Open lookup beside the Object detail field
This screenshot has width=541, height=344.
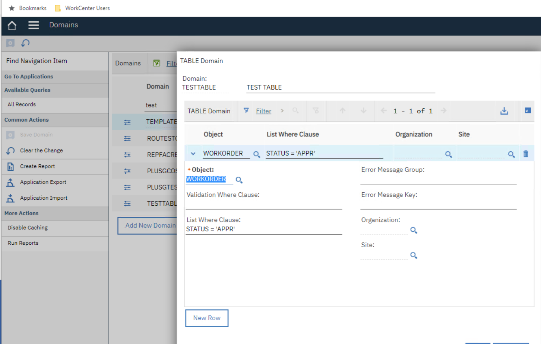point(239,180)
